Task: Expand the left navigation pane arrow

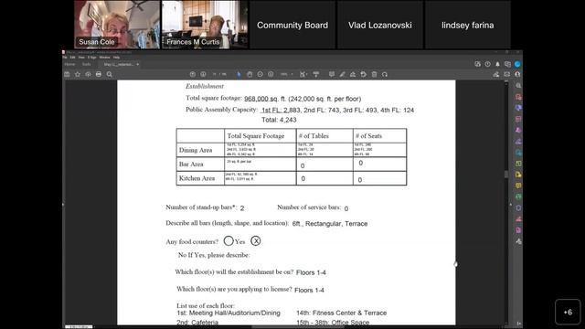Action: pyautogui.click(x=63, y=204)
